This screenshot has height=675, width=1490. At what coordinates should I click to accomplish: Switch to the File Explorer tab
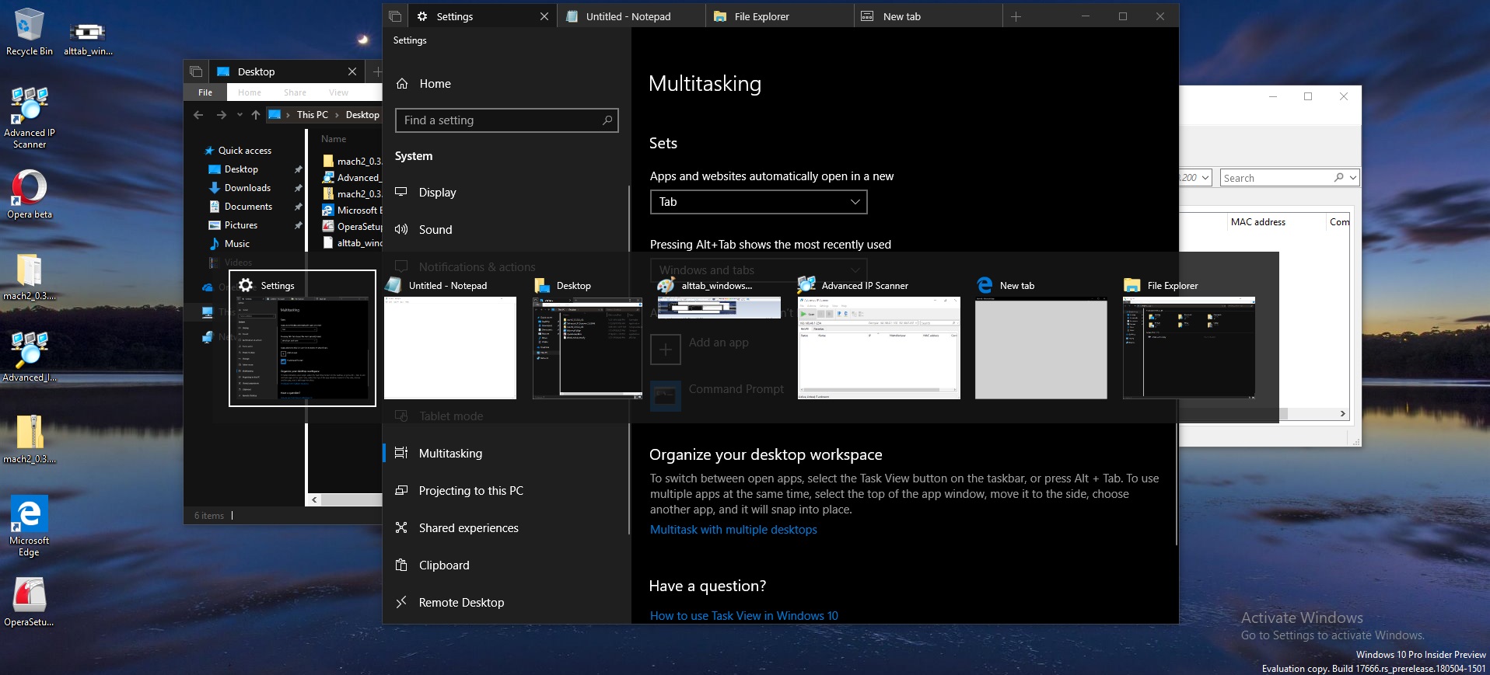[779, 16]
